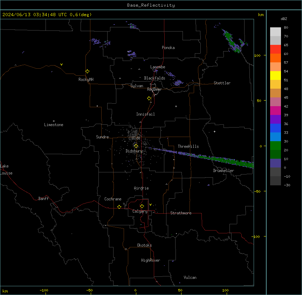Click the RedDeer label
This screenshot has width=302, height=295.
pos(154,89)
